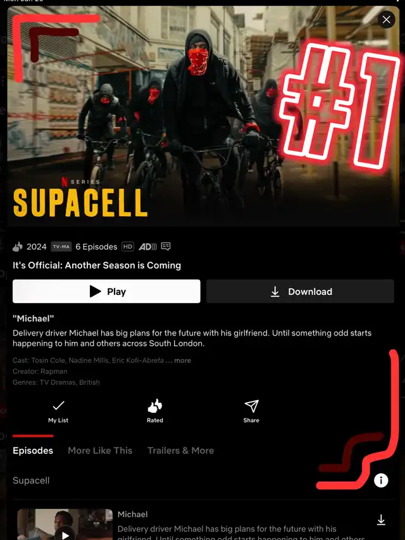
Task: Open the Michael episode title in list
Action: (x=133, y=514)
